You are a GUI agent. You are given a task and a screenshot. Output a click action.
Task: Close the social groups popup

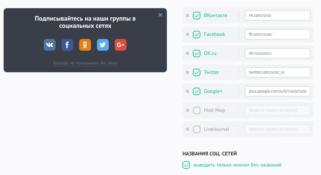pyautogui.click(x=160, y=15)
